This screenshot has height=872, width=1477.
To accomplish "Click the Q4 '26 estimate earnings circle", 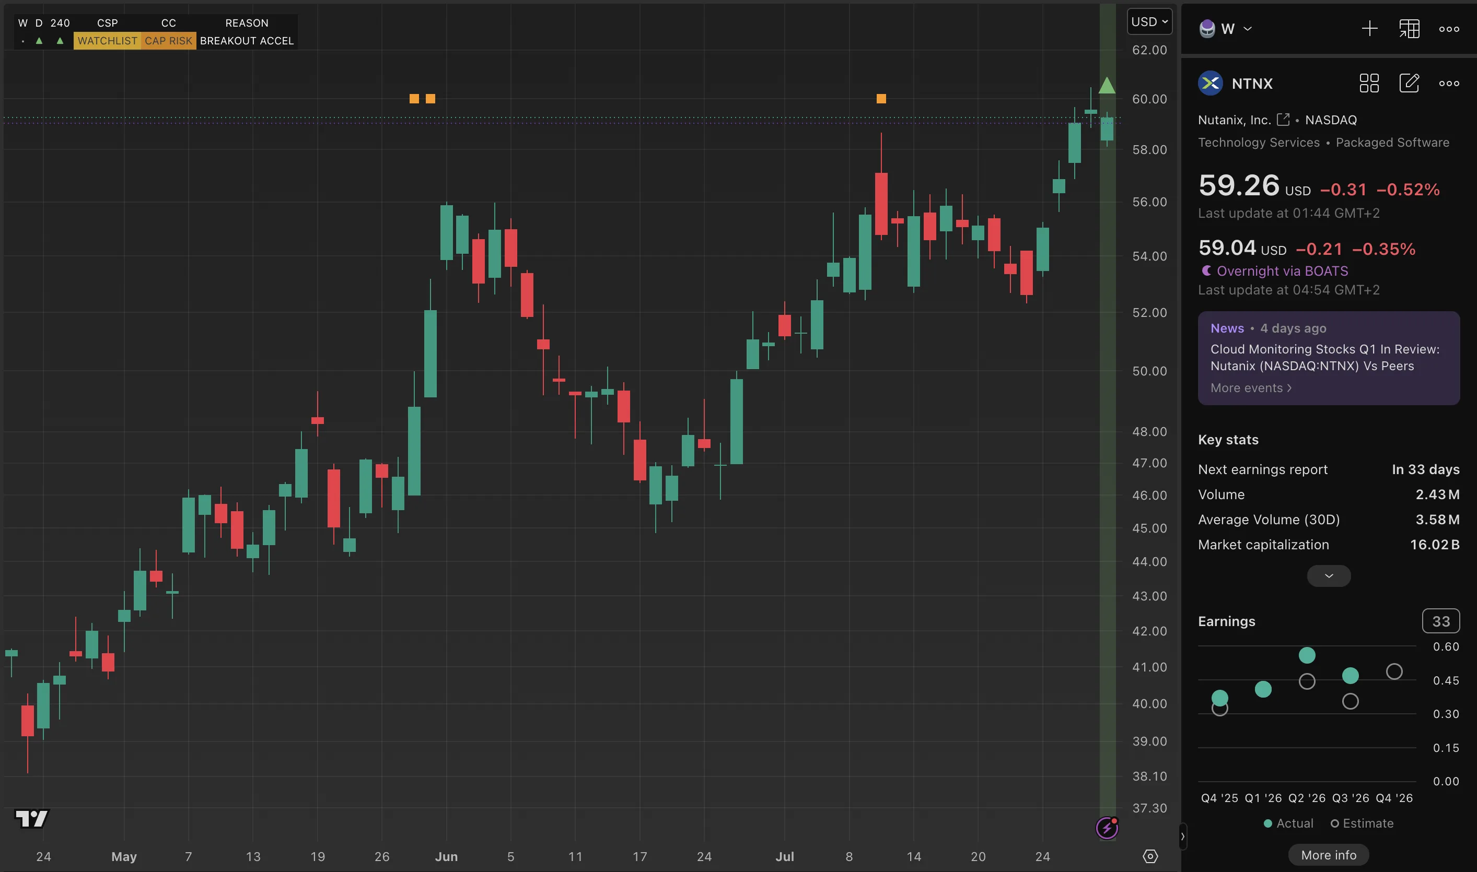I will pyautogui.click(x=1393, y=671).
